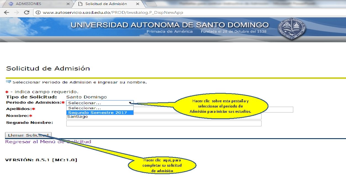
Task: Open Regresar al Menú de Solicitud link
Action: 48,142
